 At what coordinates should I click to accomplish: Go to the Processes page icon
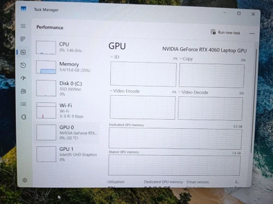click(x=23, y=39)
